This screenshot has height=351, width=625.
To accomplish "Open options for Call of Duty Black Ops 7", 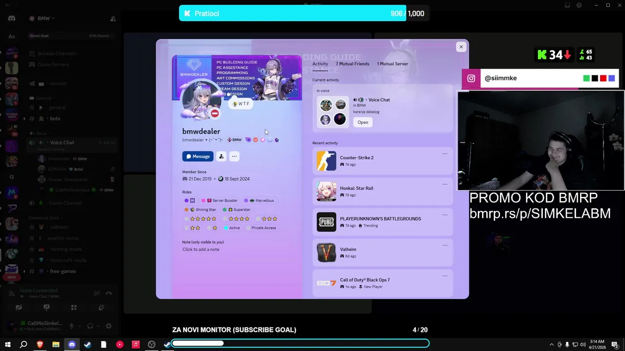I will pos(445,276).
